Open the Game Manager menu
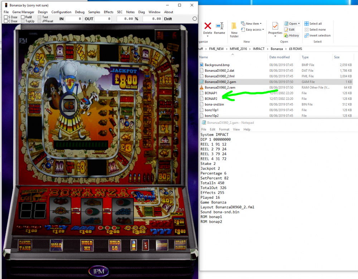This screenshot has height=279, width=358. click(23, 12)
